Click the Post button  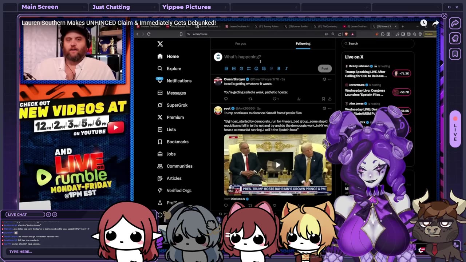coord(325,68)
